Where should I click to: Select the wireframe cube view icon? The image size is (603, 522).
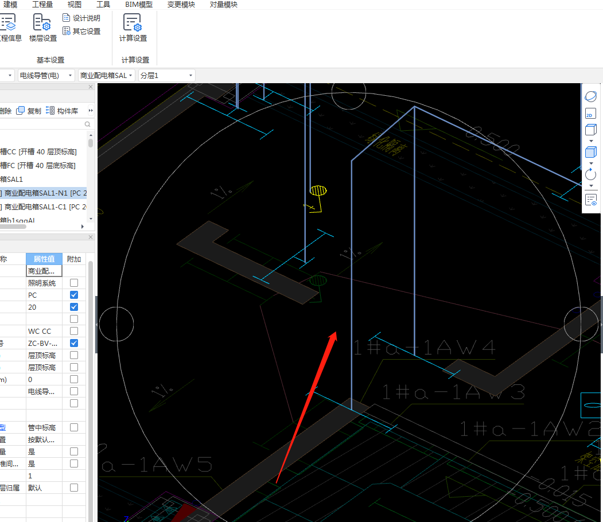(x=591, y=130)
